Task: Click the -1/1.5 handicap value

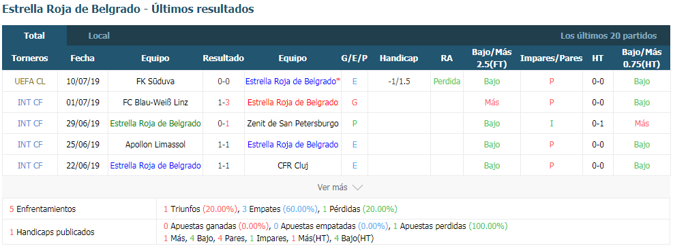Action: 399,82
